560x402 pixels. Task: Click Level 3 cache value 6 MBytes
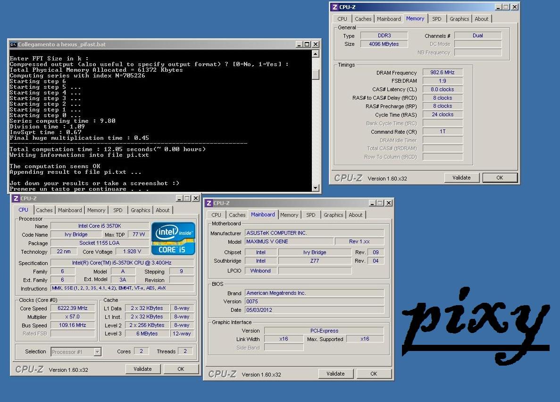[147, 334]
